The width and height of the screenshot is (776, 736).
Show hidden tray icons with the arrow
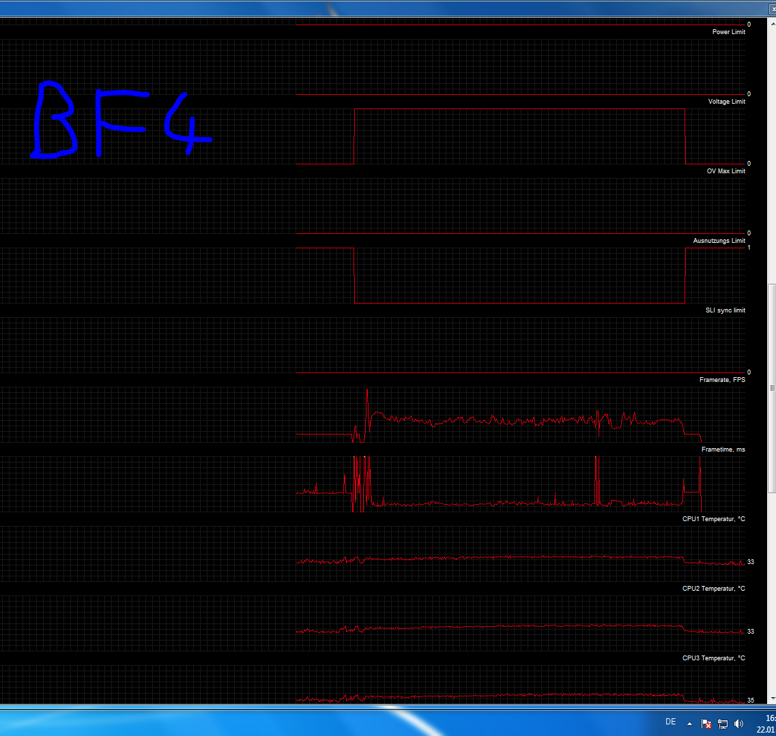(689, 724)
